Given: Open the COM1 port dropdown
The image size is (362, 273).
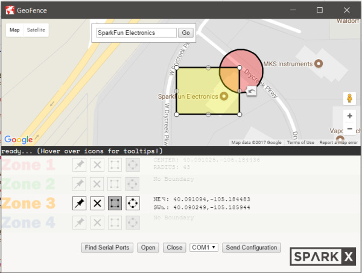Looking at the screenshot, I should (204, 248).
